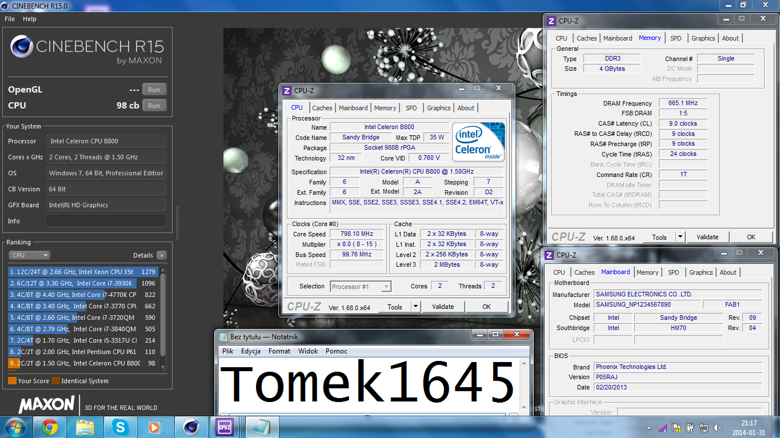The height and width of the screenshot is (438, 780).
Task: Show hidden system tray icons
Action: (x=649, y=428)
